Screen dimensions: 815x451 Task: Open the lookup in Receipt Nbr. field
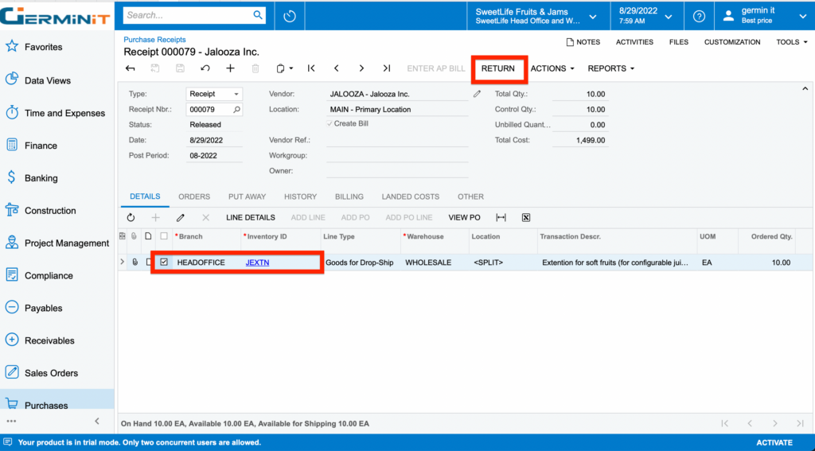click(236, 110)
